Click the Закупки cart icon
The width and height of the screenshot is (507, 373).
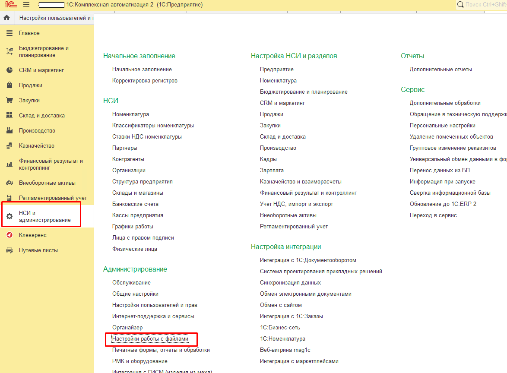click(x=10, y=100)
